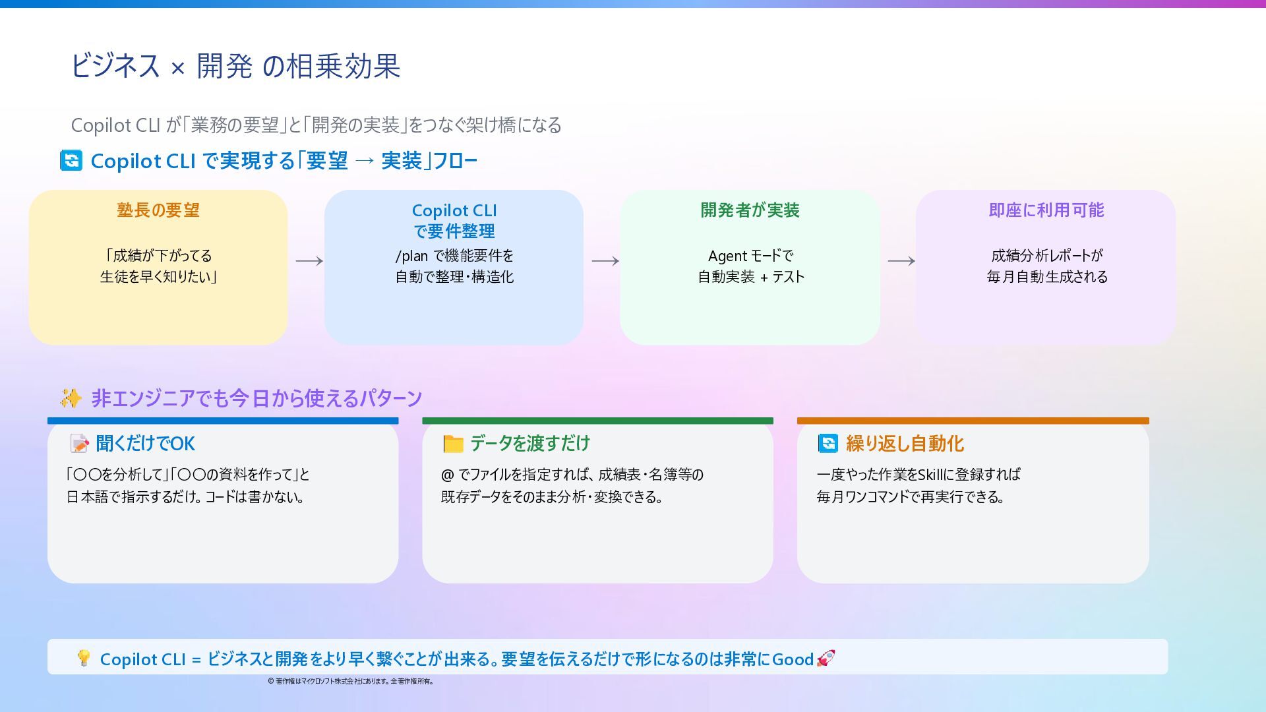The height and width of the screenshot is (712, 1266).
Task: Click the rocket icon at the banner end
Action: [x=826, y=658]
